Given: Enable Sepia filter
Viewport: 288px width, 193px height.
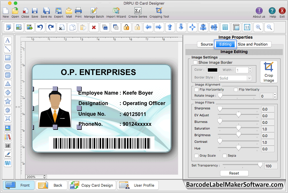Looking at the screenshot, I should 225,156.
